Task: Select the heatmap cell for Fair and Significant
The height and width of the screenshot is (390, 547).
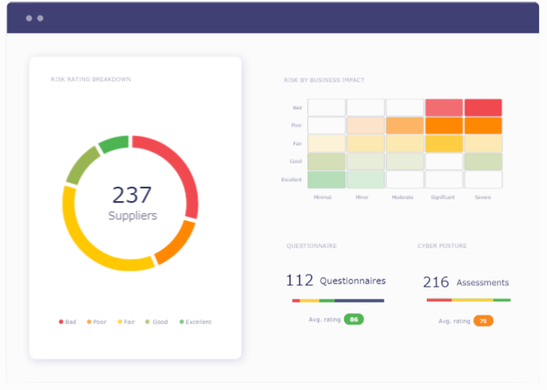Action: 444,143
